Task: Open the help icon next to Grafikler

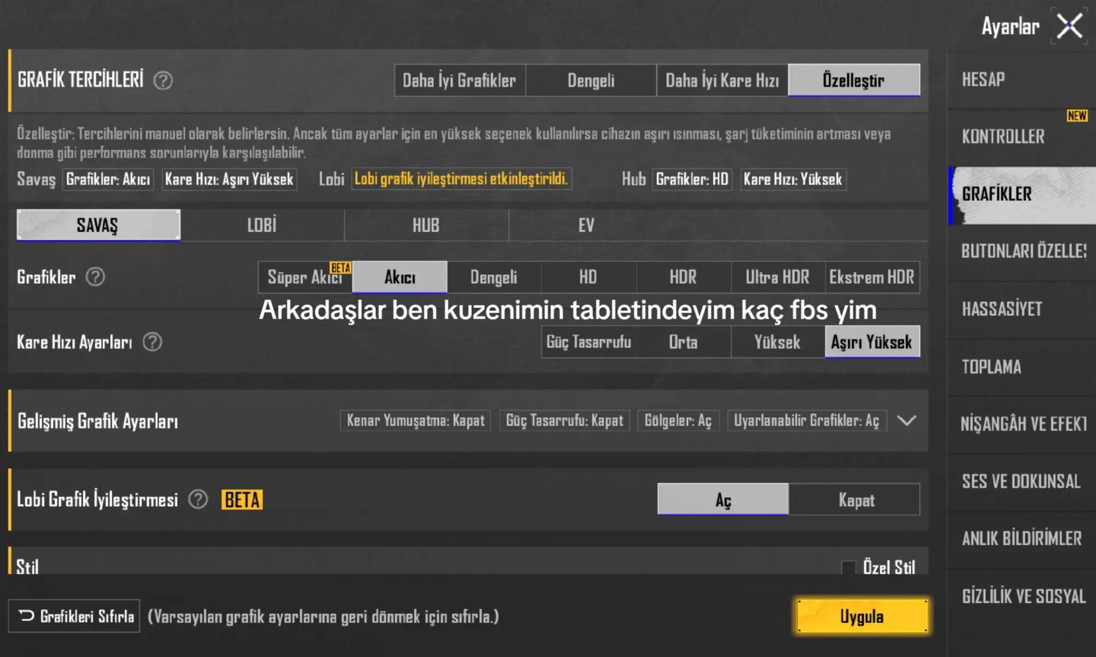Action: [x=95, y=277]
